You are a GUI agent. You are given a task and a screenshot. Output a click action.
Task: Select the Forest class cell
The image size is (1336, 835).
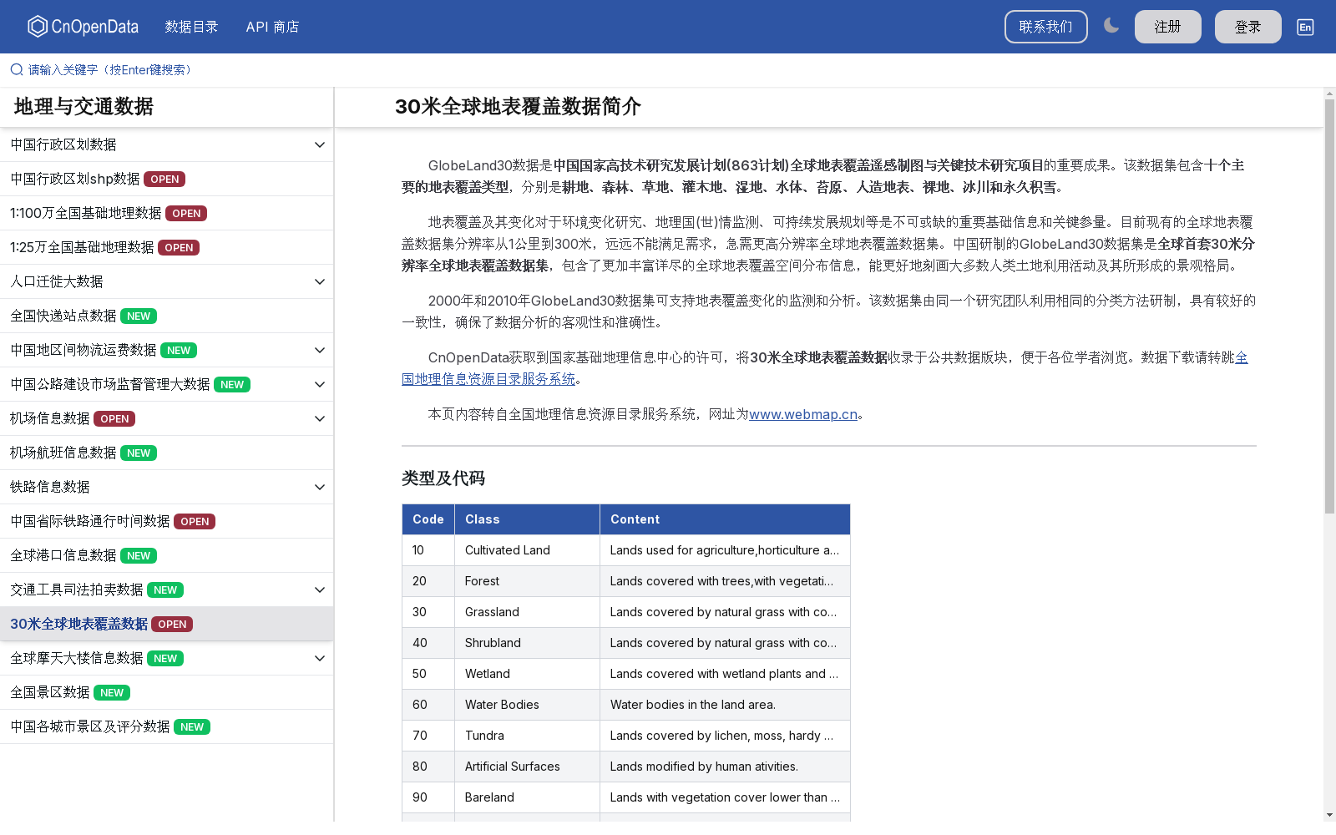[x=527, y=581]
